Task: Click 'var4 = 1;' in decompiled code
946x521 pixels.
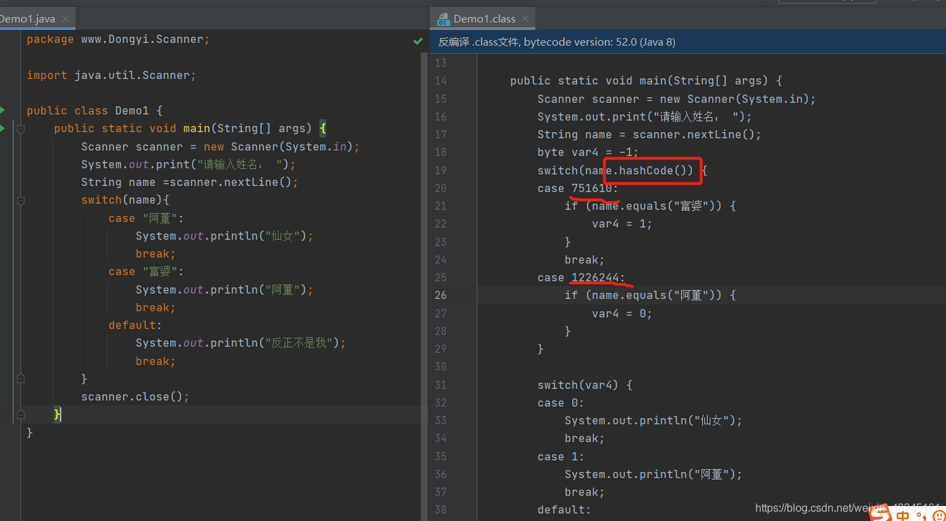Action: 622,223
